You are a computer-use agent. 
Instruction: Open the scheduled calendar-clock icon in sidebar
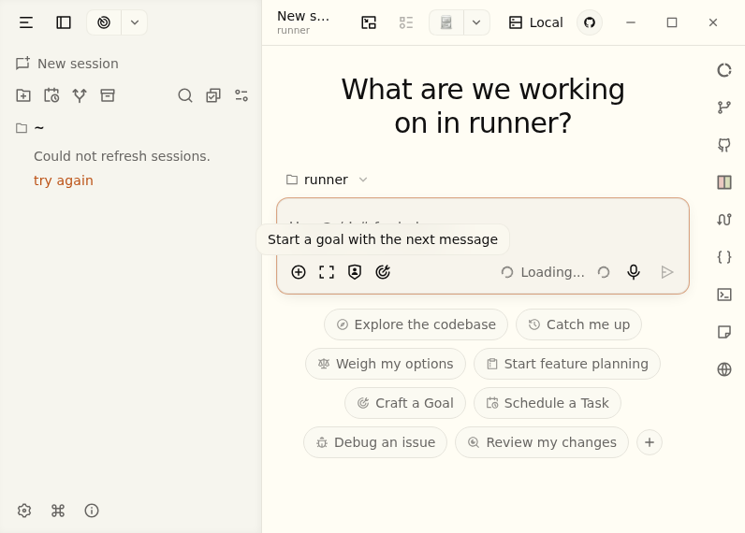(x=51, y=95)
